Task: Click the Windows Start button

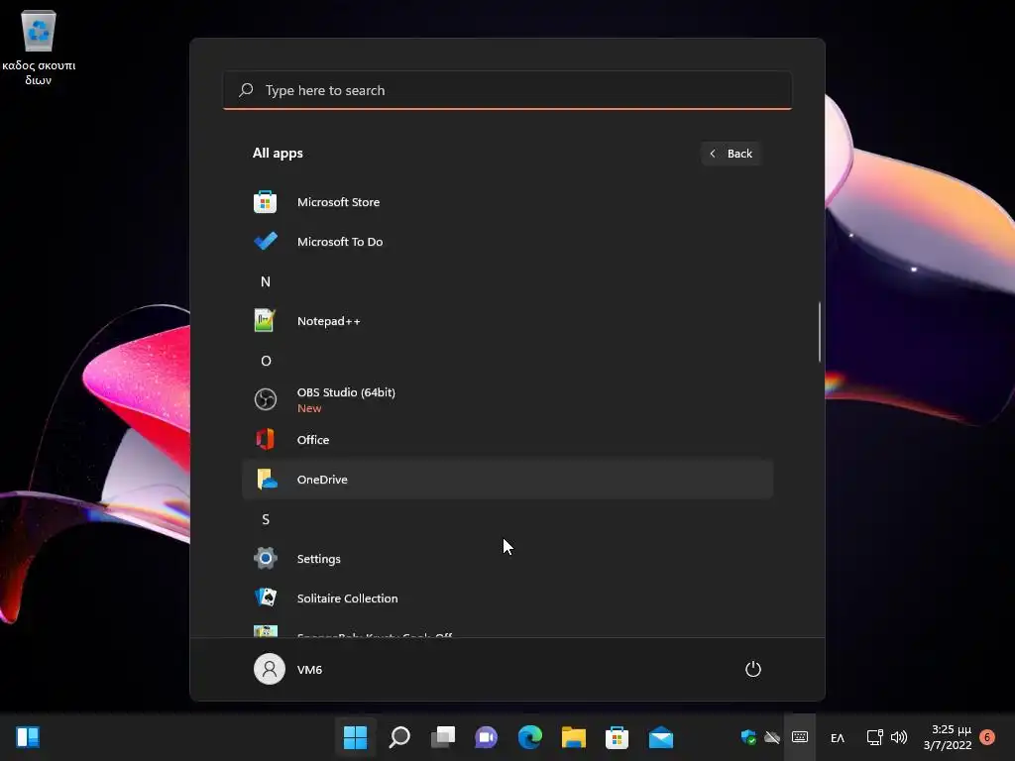Action: pos(356,737)
